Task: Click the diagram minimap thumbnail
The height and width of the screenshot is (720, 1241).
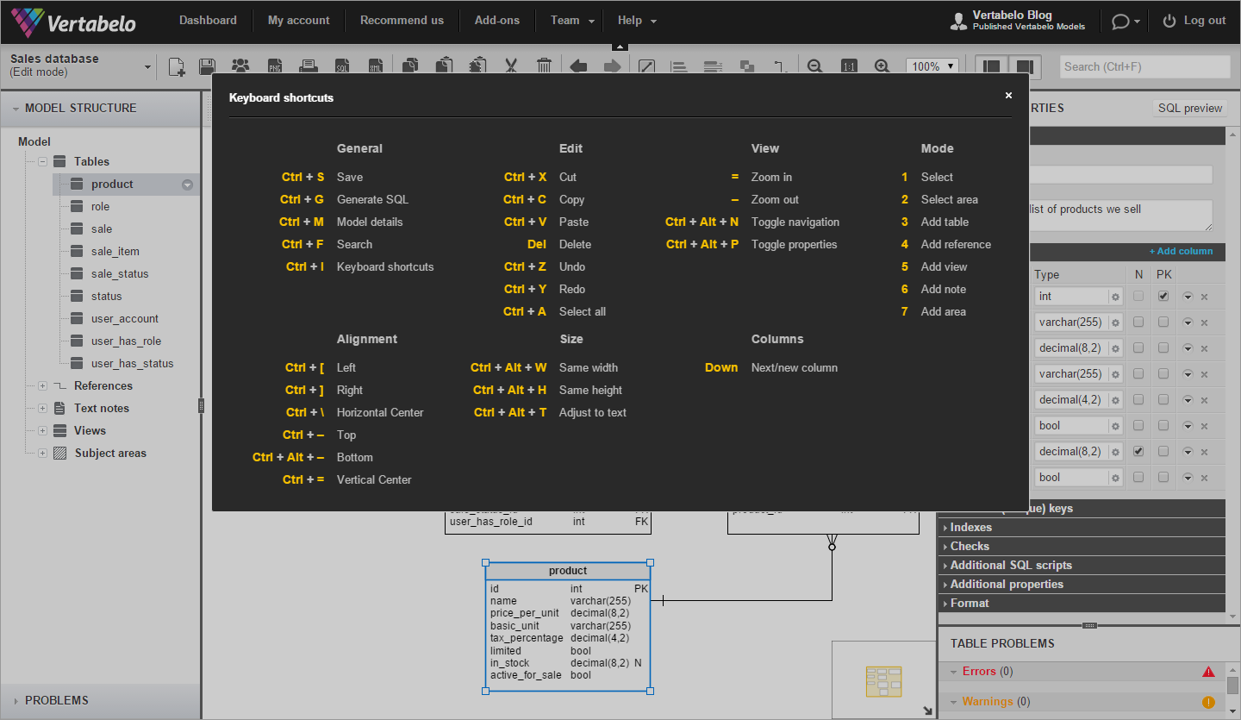Action: [884, 679]
